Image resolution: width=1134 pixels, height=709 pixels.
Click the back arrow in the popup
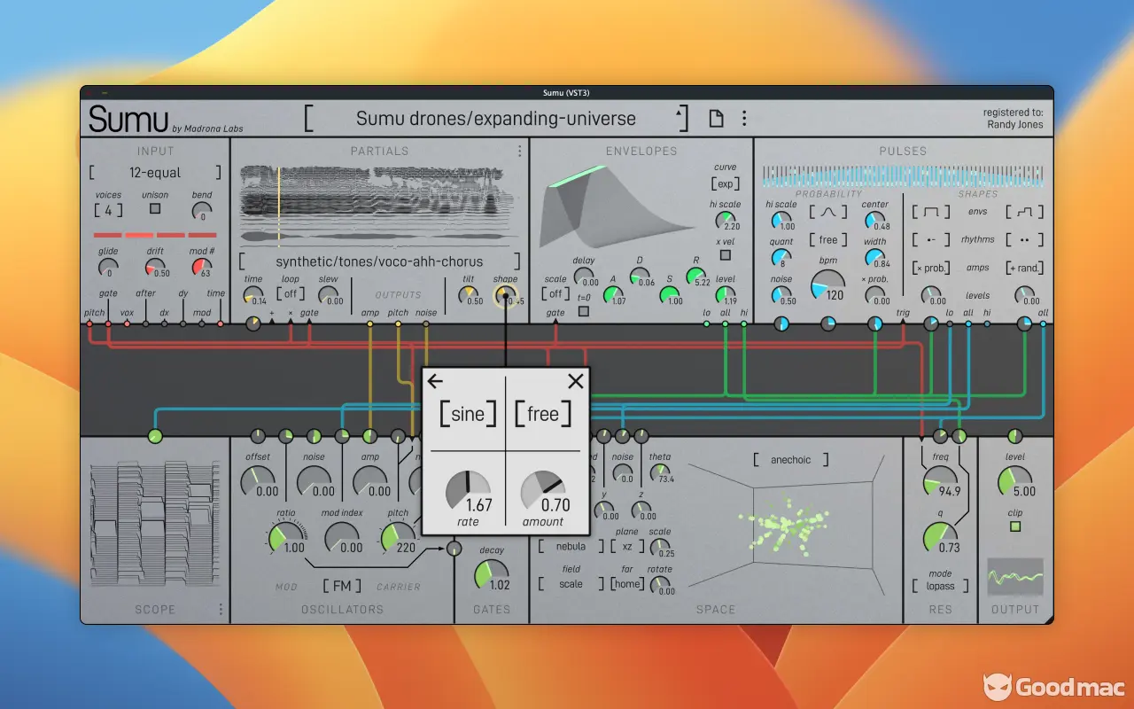click(435, 381)
